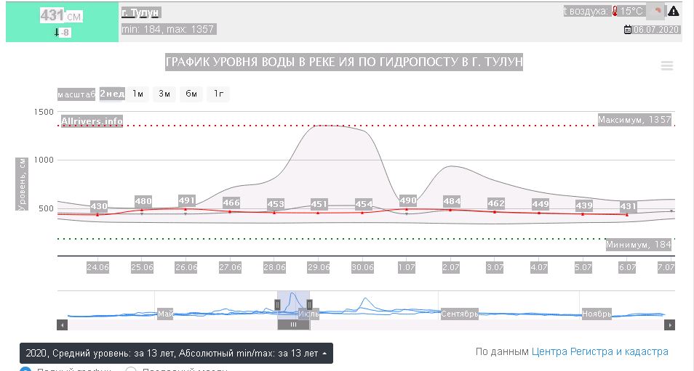Select the 6м zoom range
This screenshot has height=371, width=694.
[x=191, y=94]
